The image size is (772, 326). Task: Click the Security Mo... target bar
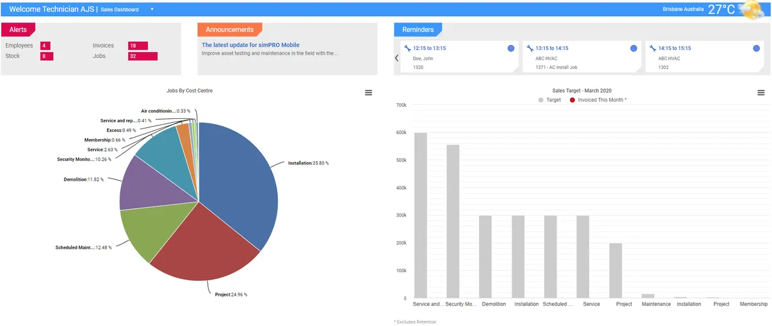[x=453, y=221]
